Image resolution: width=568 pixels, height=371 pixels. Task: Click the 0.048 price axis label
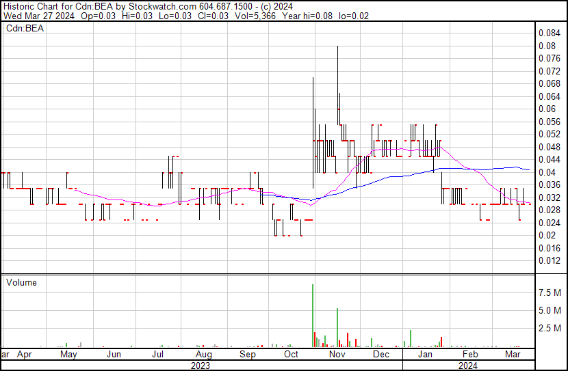pos(549,147)
